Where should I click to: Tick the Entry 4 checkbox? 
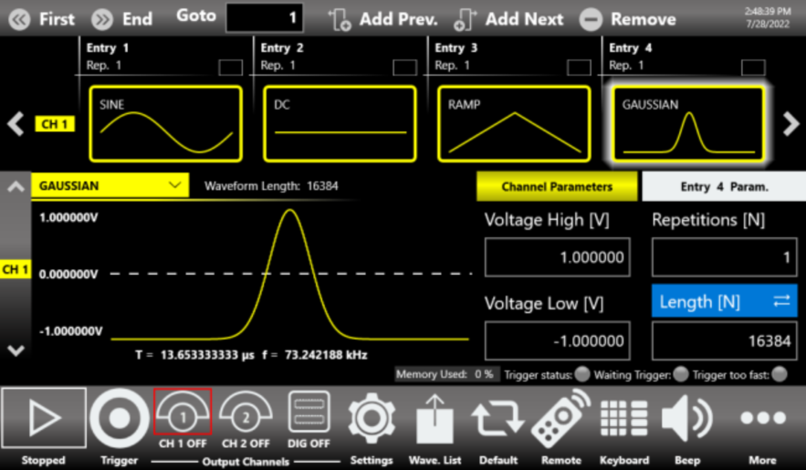point(753,68)
